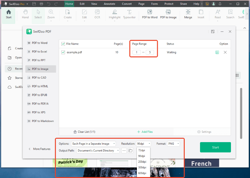Open the user account icon
This screenshot has width=250, height=178.
213,4
